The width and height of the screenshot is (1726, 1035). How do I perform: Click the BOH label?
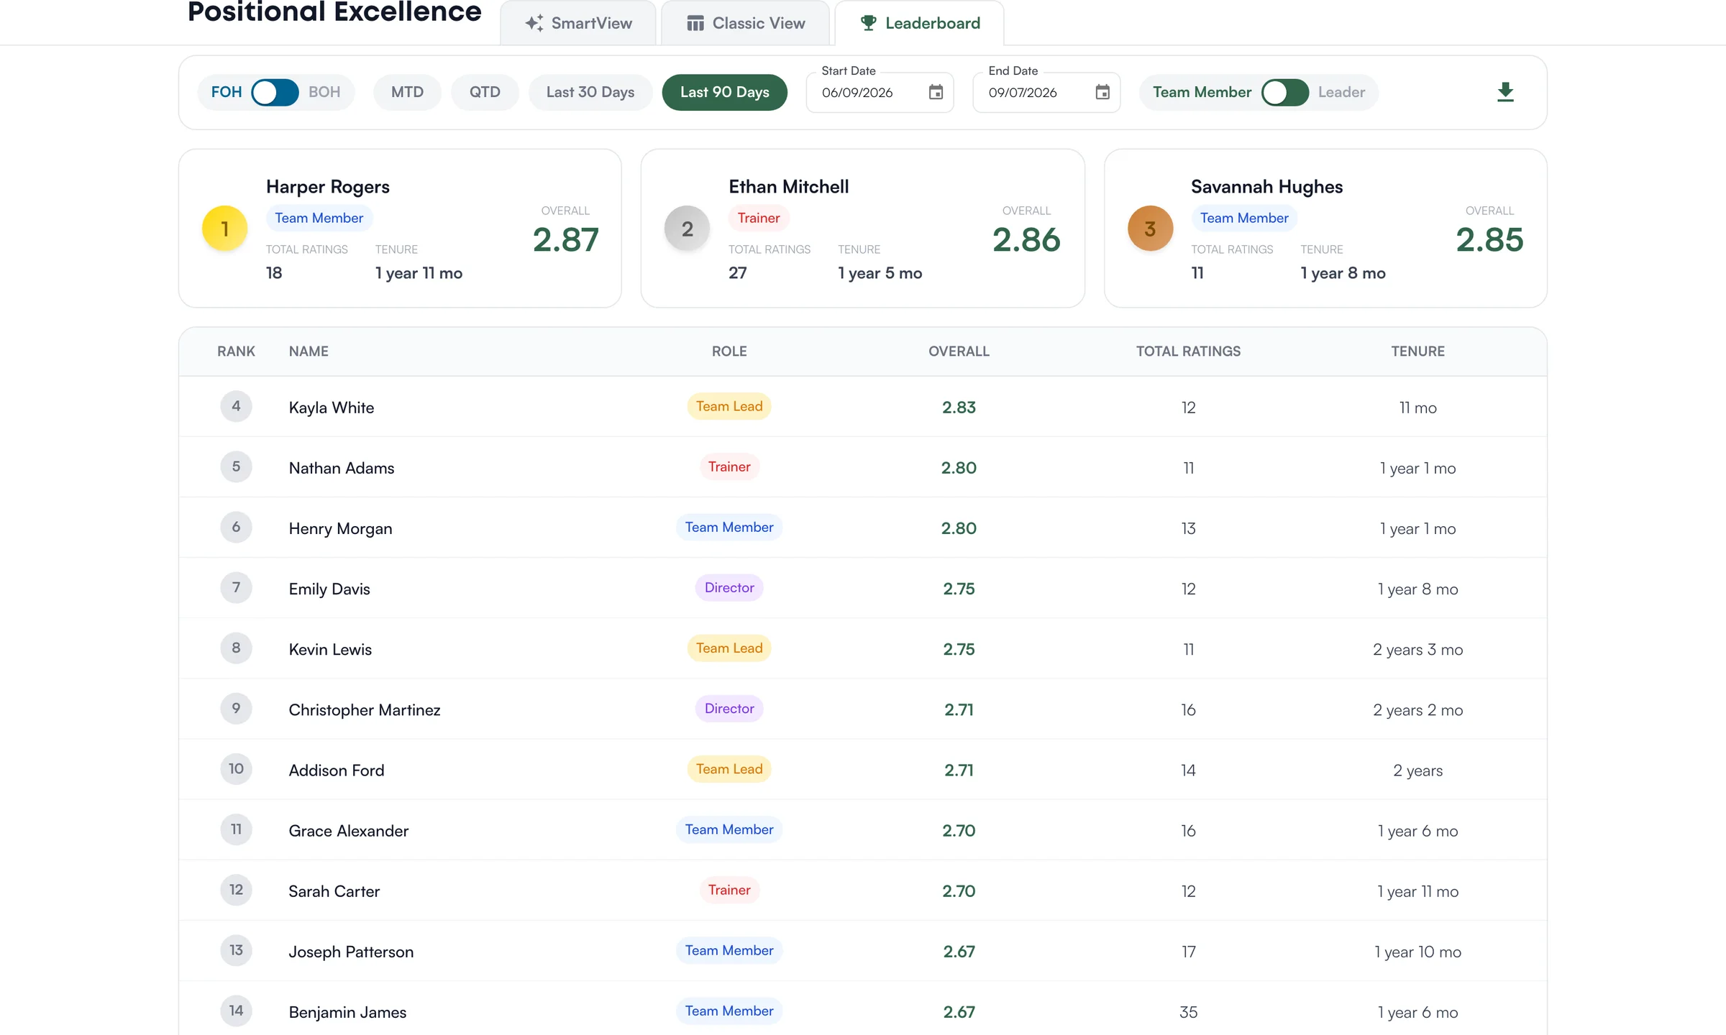click(324, 92)
